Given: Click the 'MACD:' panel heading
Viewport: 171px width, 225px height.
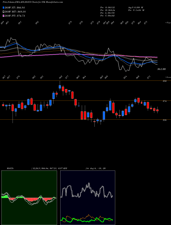Looking at the screenshot, I should click(x=10, y=168).
